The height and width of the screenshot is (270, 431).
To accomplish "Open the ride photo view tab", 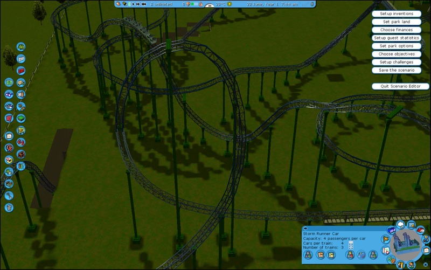I will pos(411,225).
